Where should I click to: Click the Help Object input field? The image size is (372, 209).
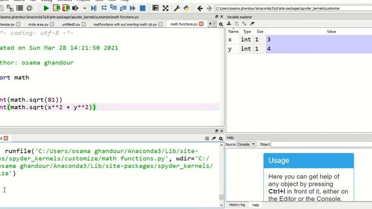point(321,144)
